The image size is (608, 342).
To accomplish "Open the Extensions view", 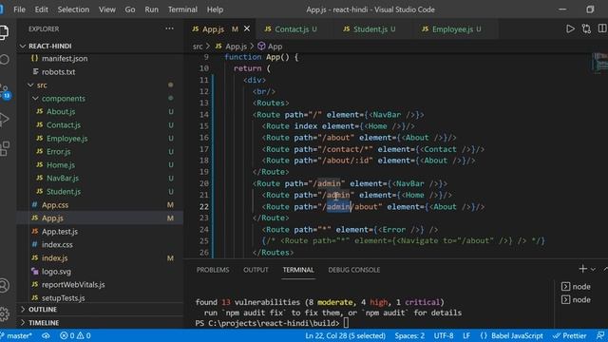I will tap(5, 148).
